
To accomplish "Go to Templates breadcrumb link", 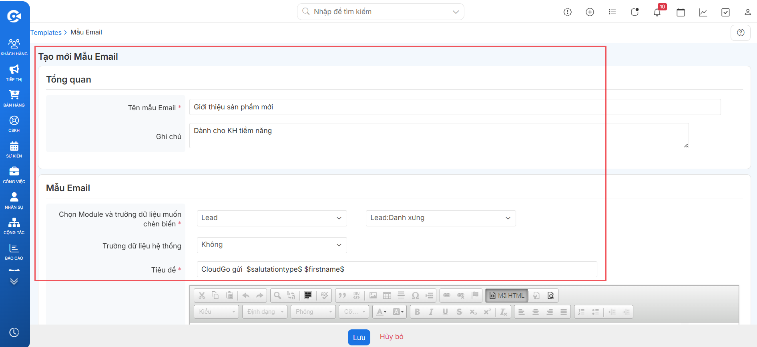I will pyautogui.click(x=46, y=32).
